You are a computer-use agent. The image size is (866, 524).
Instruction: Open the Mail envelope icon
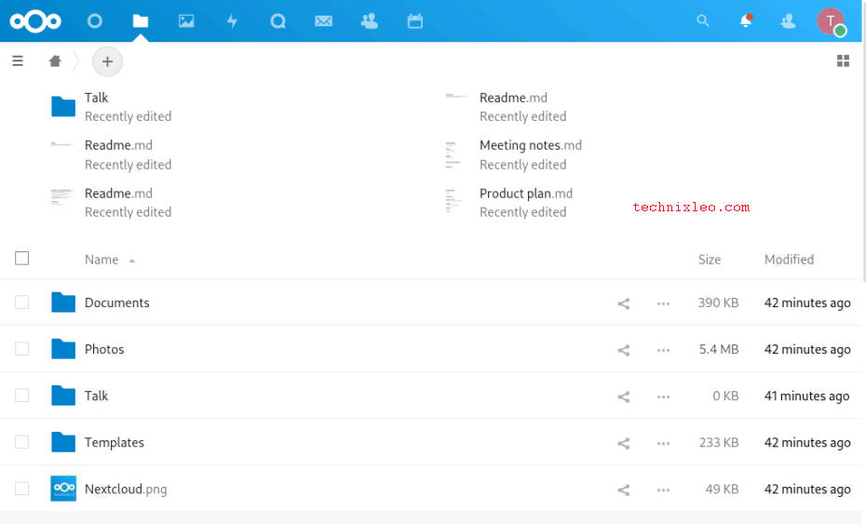(x=323, y=20)
